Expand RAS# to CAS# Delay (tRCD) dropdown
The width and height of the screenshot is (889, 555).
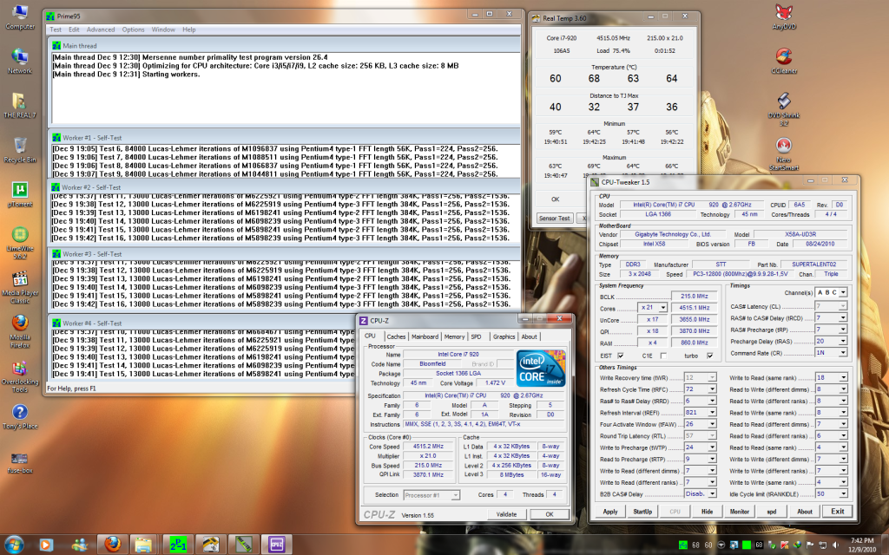[843, 317]
